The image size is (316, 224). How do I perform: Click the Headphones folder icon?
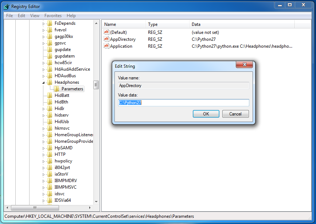coord(50,82)
